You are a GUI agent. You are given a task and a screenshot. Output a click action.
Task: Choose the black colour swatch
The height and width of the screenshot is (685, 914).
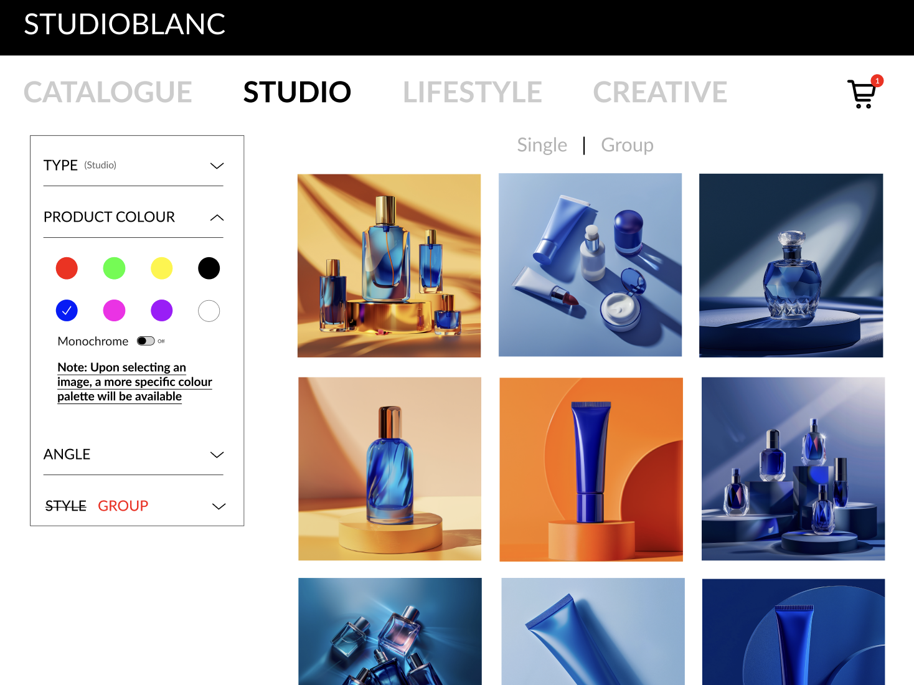[209, 268]
